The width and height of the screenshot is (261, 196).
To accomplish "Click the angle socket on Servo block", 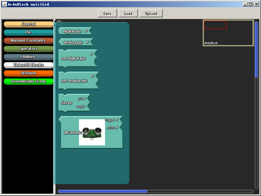I will [x=81, y=107].
